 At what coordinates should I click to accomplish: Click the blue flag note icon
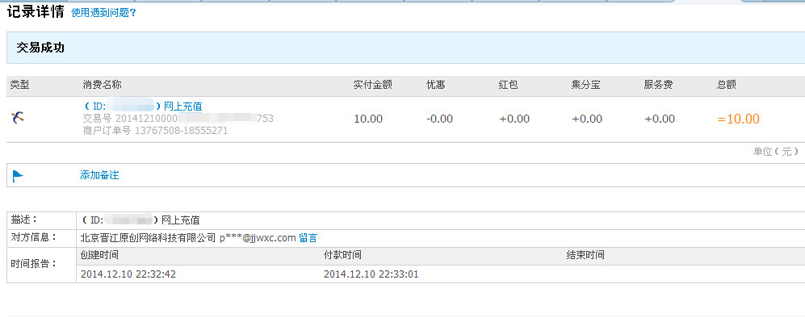18,176
